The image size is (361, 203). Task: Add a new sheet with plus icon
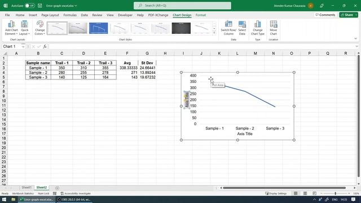(x=57, y=188)
